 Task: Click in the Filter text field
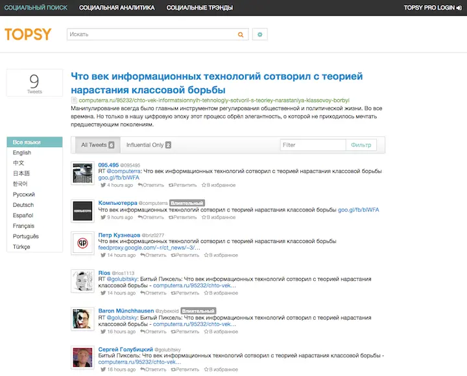tap(313, 145)
